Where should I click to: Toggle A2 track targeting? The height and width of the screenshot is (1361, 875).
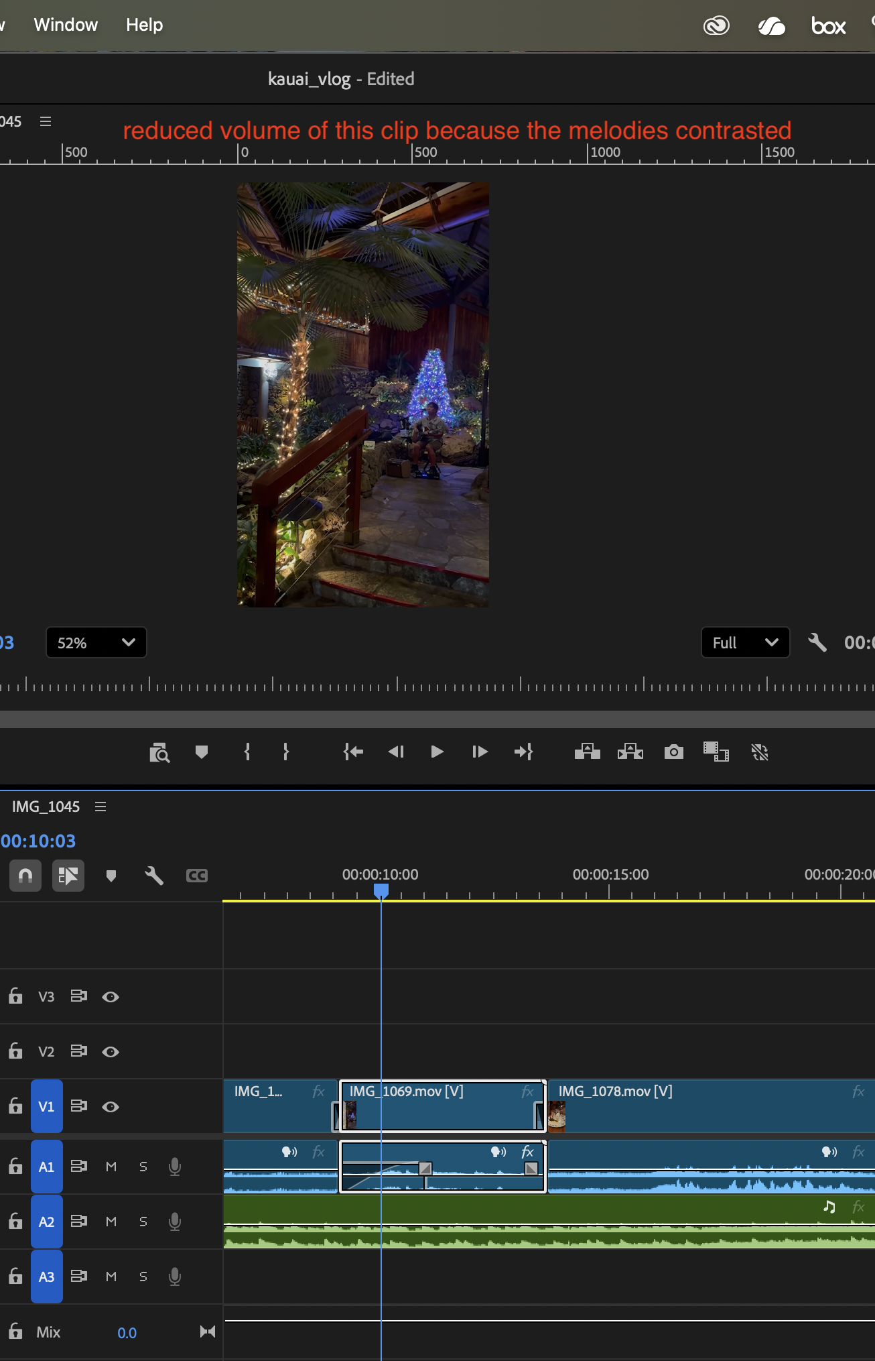click(x=47, y=1222)
